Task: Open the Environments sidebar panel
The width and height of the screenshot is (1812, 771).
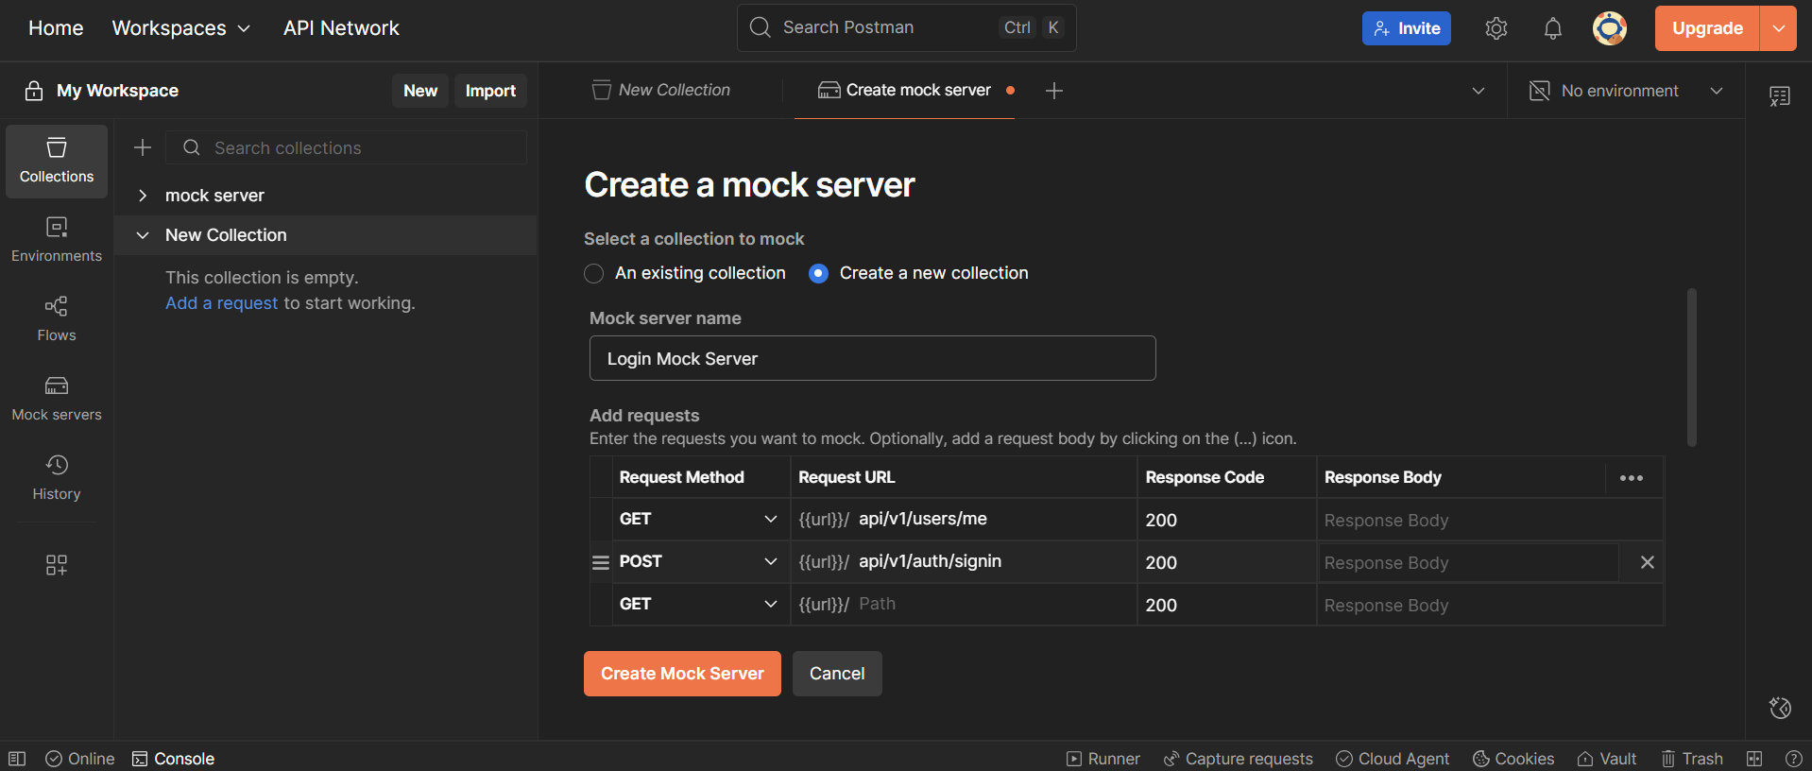Action: pyautogui.click(x=57, y=240)
